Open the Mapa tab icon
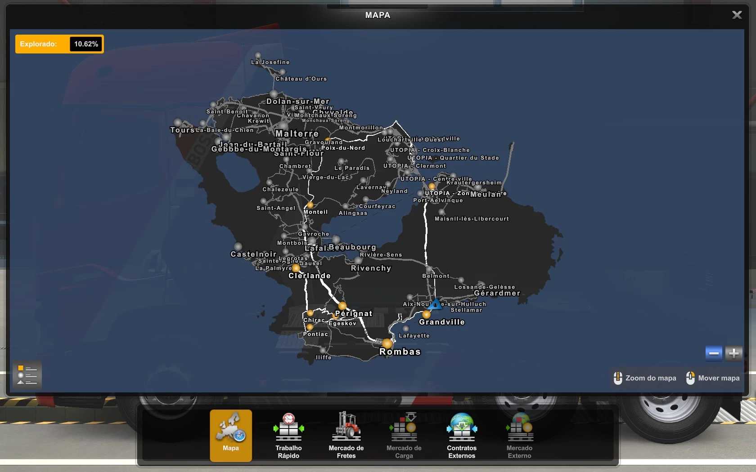Image resolution: width=756 pixels, height=472 pixels. [x=230, y=435]
